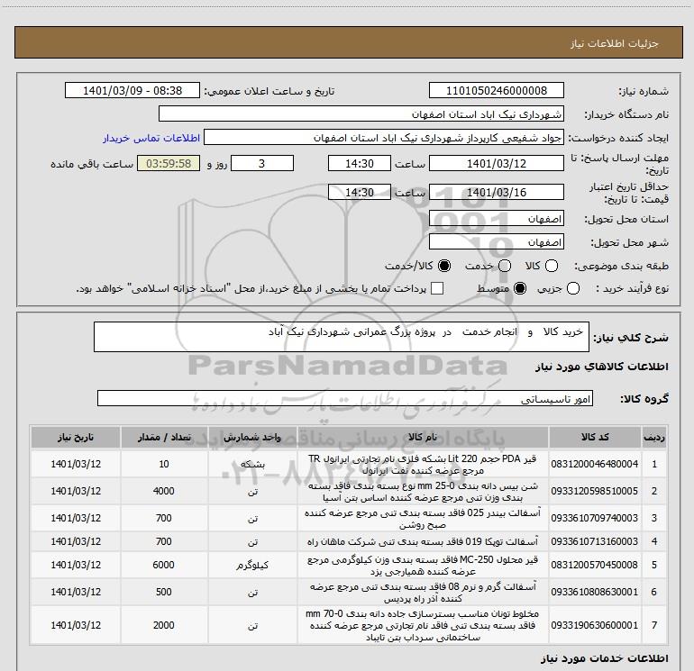Viewport: 694px width, 671px height.
Task: Select the خدمت radio button
Action: [x=505, y=266]
